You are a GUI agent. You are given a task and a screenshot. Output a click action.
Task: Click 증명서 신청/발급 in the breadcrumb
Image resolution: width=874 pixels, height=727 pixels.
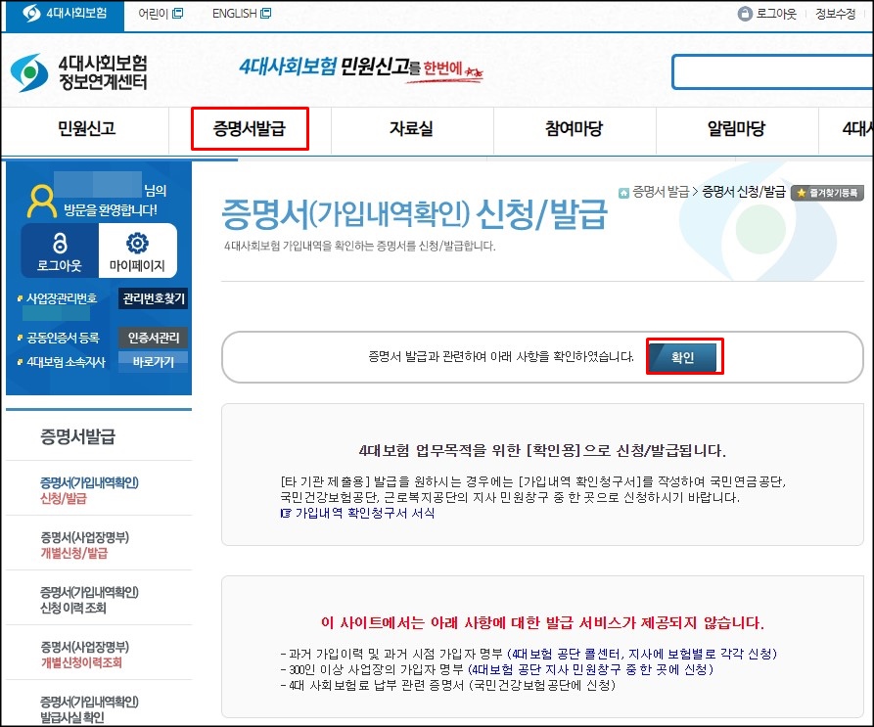(x=744, y=192)
